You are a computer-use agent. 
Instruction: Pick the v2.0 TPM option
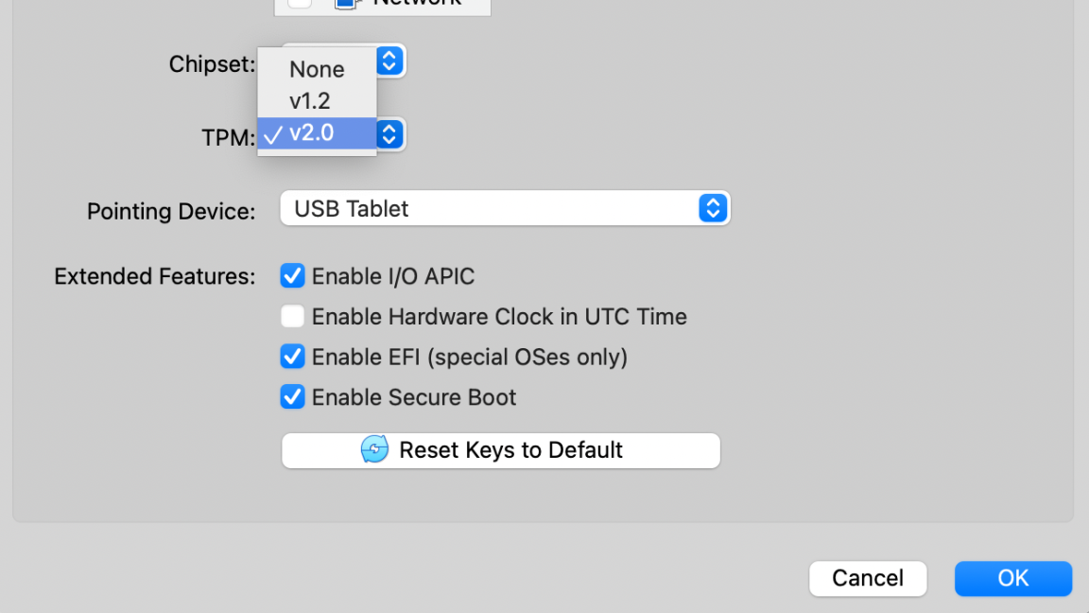coord(312,132)
